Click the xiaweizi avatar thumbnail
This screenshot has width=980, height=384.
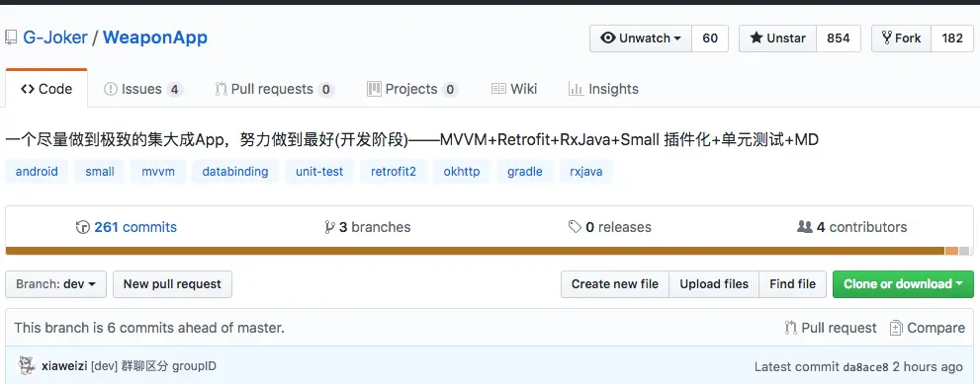pos(27,365)
